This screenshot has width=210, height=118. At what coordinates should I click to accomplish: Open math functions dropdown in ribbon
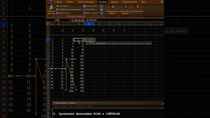[x=102, y=10]
